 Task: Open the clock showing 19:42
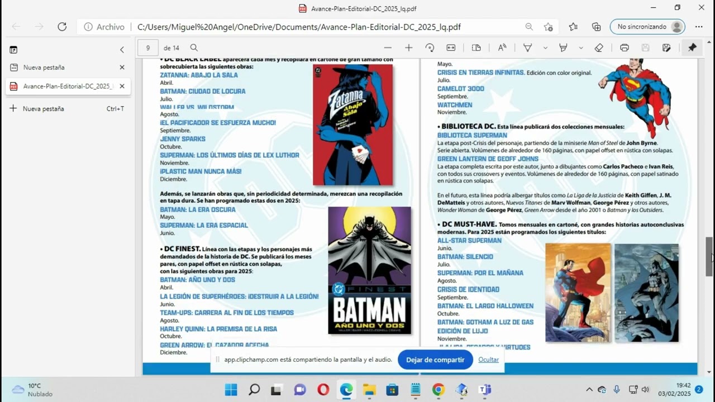674,390
